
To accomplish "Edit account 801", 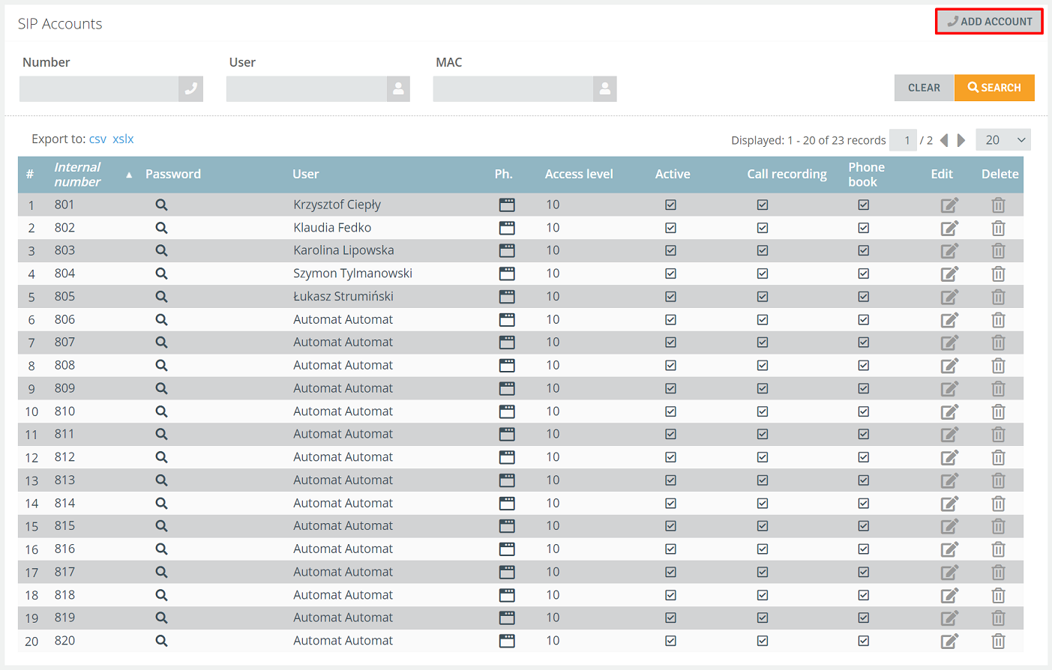I will [x=949, y=205].
